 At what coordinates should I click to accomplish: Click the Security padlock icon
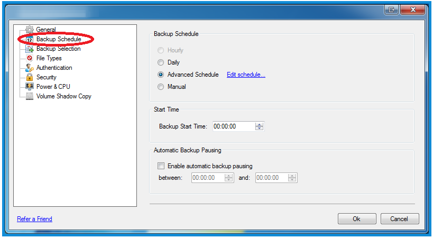[x=30, y=77]
